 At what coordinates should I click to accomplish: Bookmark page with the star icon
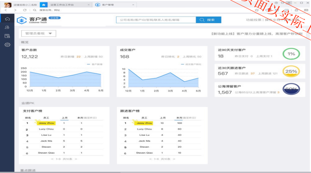pos(257,10)
